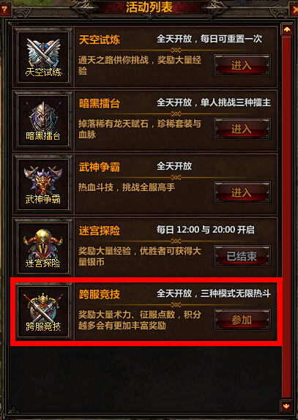Screen dimensions: 298x420
Task: Click the scroll up arrow icon
Action: tap(287, 29)
